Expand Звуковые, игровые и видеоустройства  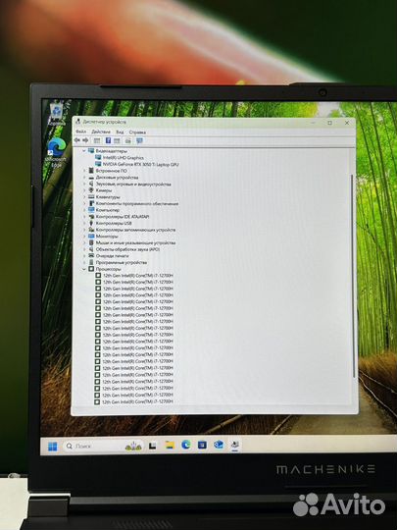click(84, 184)
